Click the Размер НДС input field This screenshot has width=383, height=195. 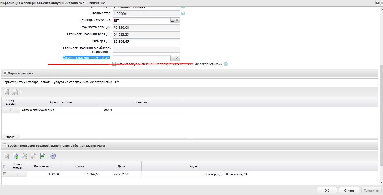point(146,41)
